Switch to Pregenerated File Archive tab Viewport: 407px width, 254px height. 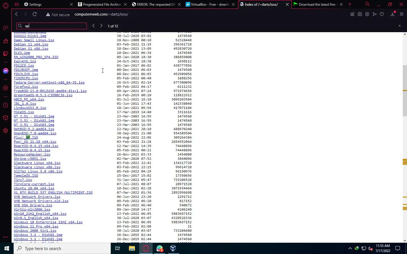102,4
